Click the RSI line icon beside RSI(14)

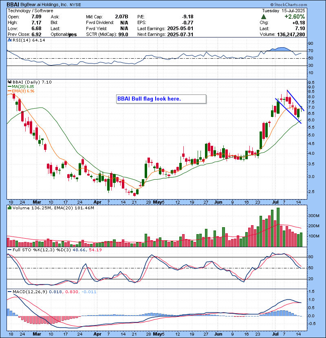[9, 40]
